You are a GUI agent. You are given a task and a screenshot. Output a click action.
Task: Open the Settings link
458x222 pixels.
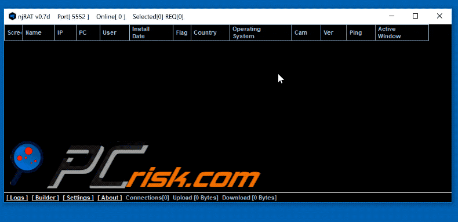click(x=78, y=198)
